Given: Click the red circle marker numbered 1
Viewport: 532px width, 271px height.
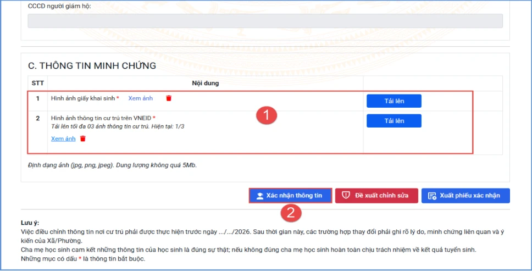Looking at the screenshot, I should pyautogui.click(x=267, y=116).
